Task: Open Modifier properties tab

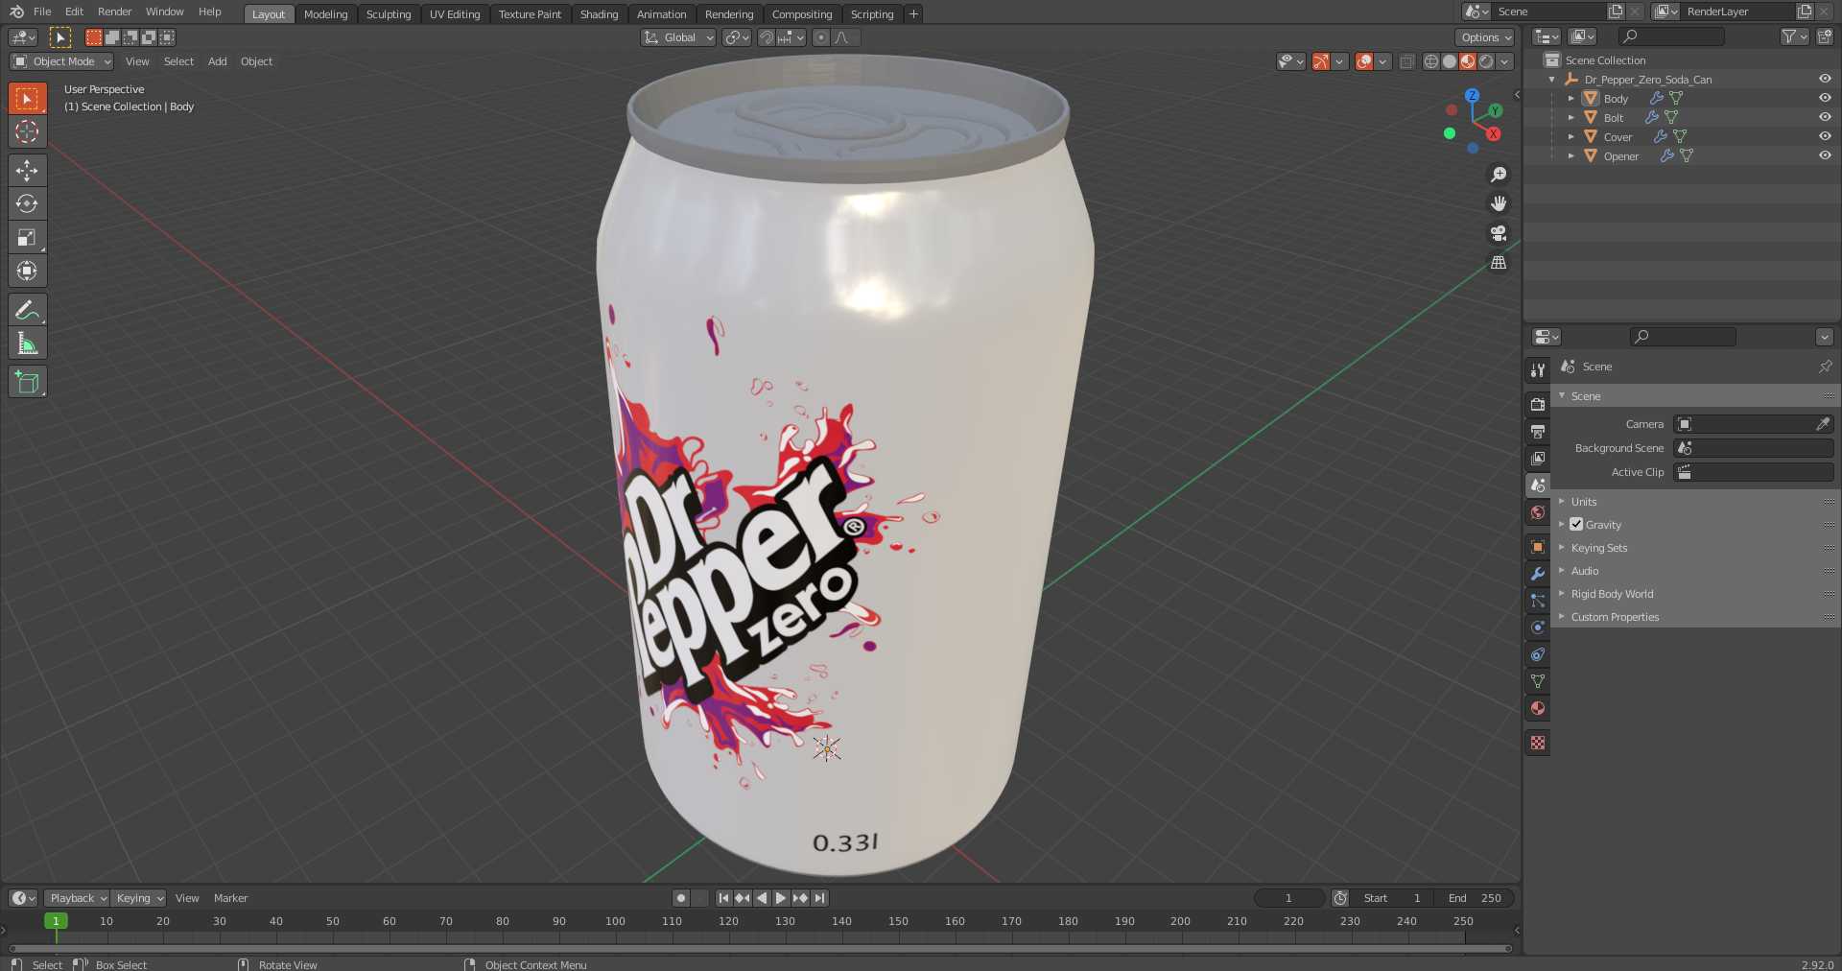Action: (x=1538, y=574)
